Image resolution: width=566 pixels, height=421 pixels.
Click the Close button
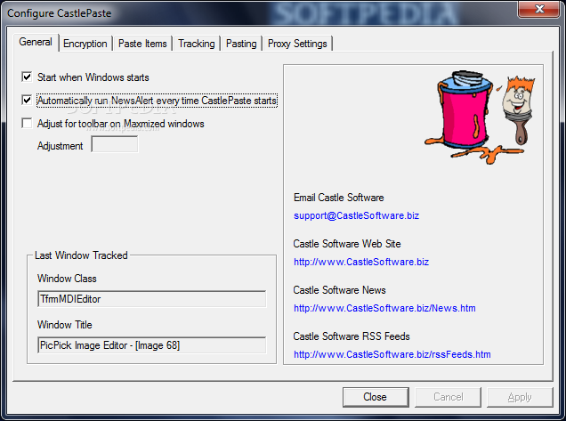376,397
